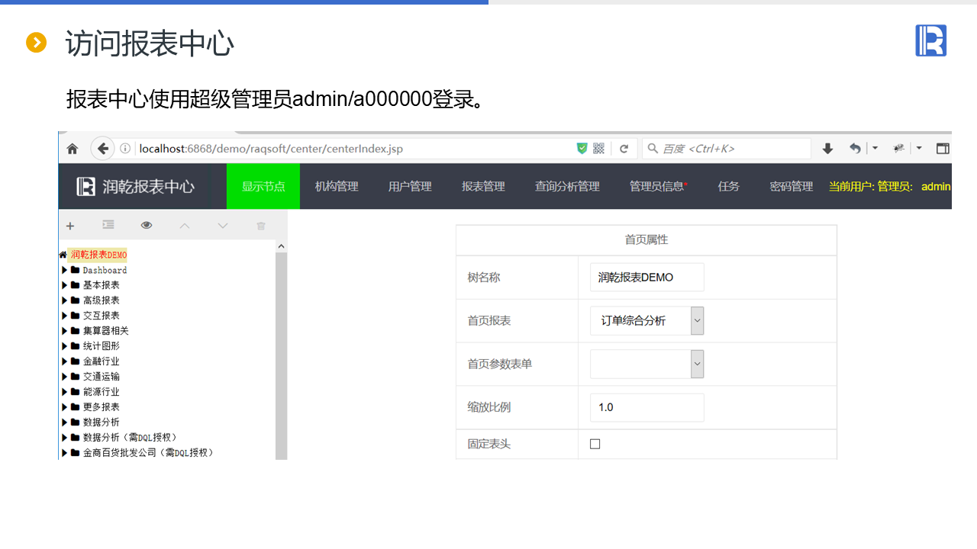Click the undo arrow icon in browser toolbar

point(855,149)
